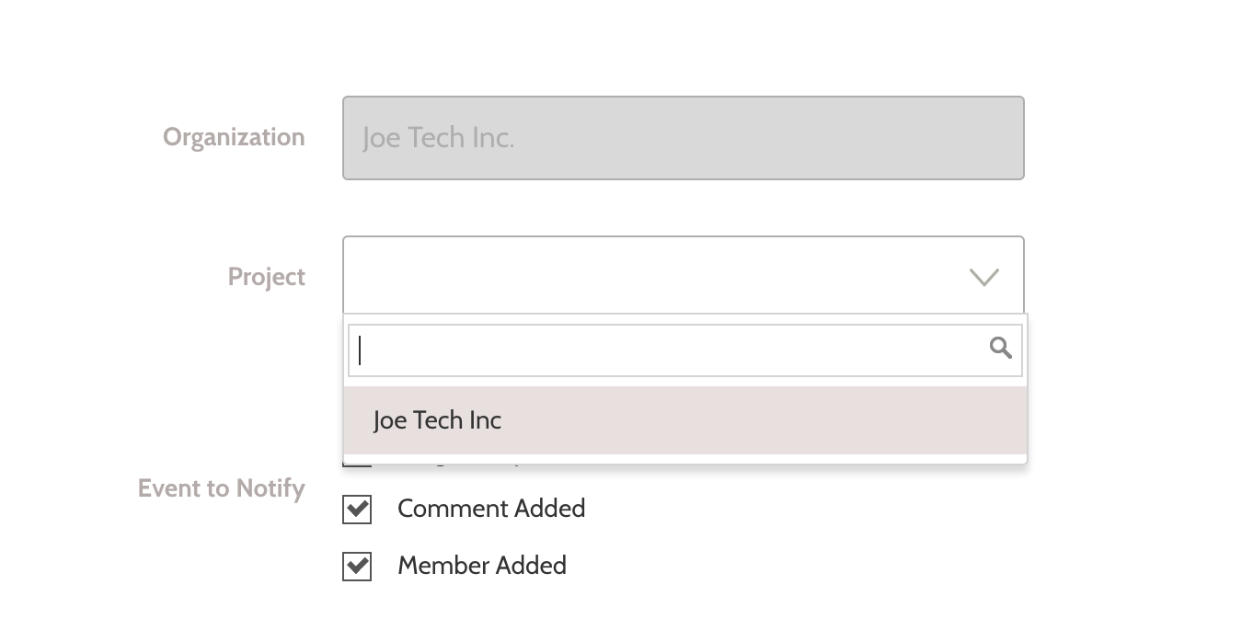Click the Member Added label text

pos(482,566)
